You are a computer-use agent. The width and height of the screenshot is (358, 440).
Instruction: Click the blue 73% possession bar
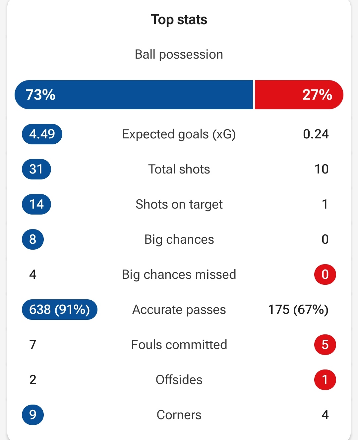[x=134, y=95]
